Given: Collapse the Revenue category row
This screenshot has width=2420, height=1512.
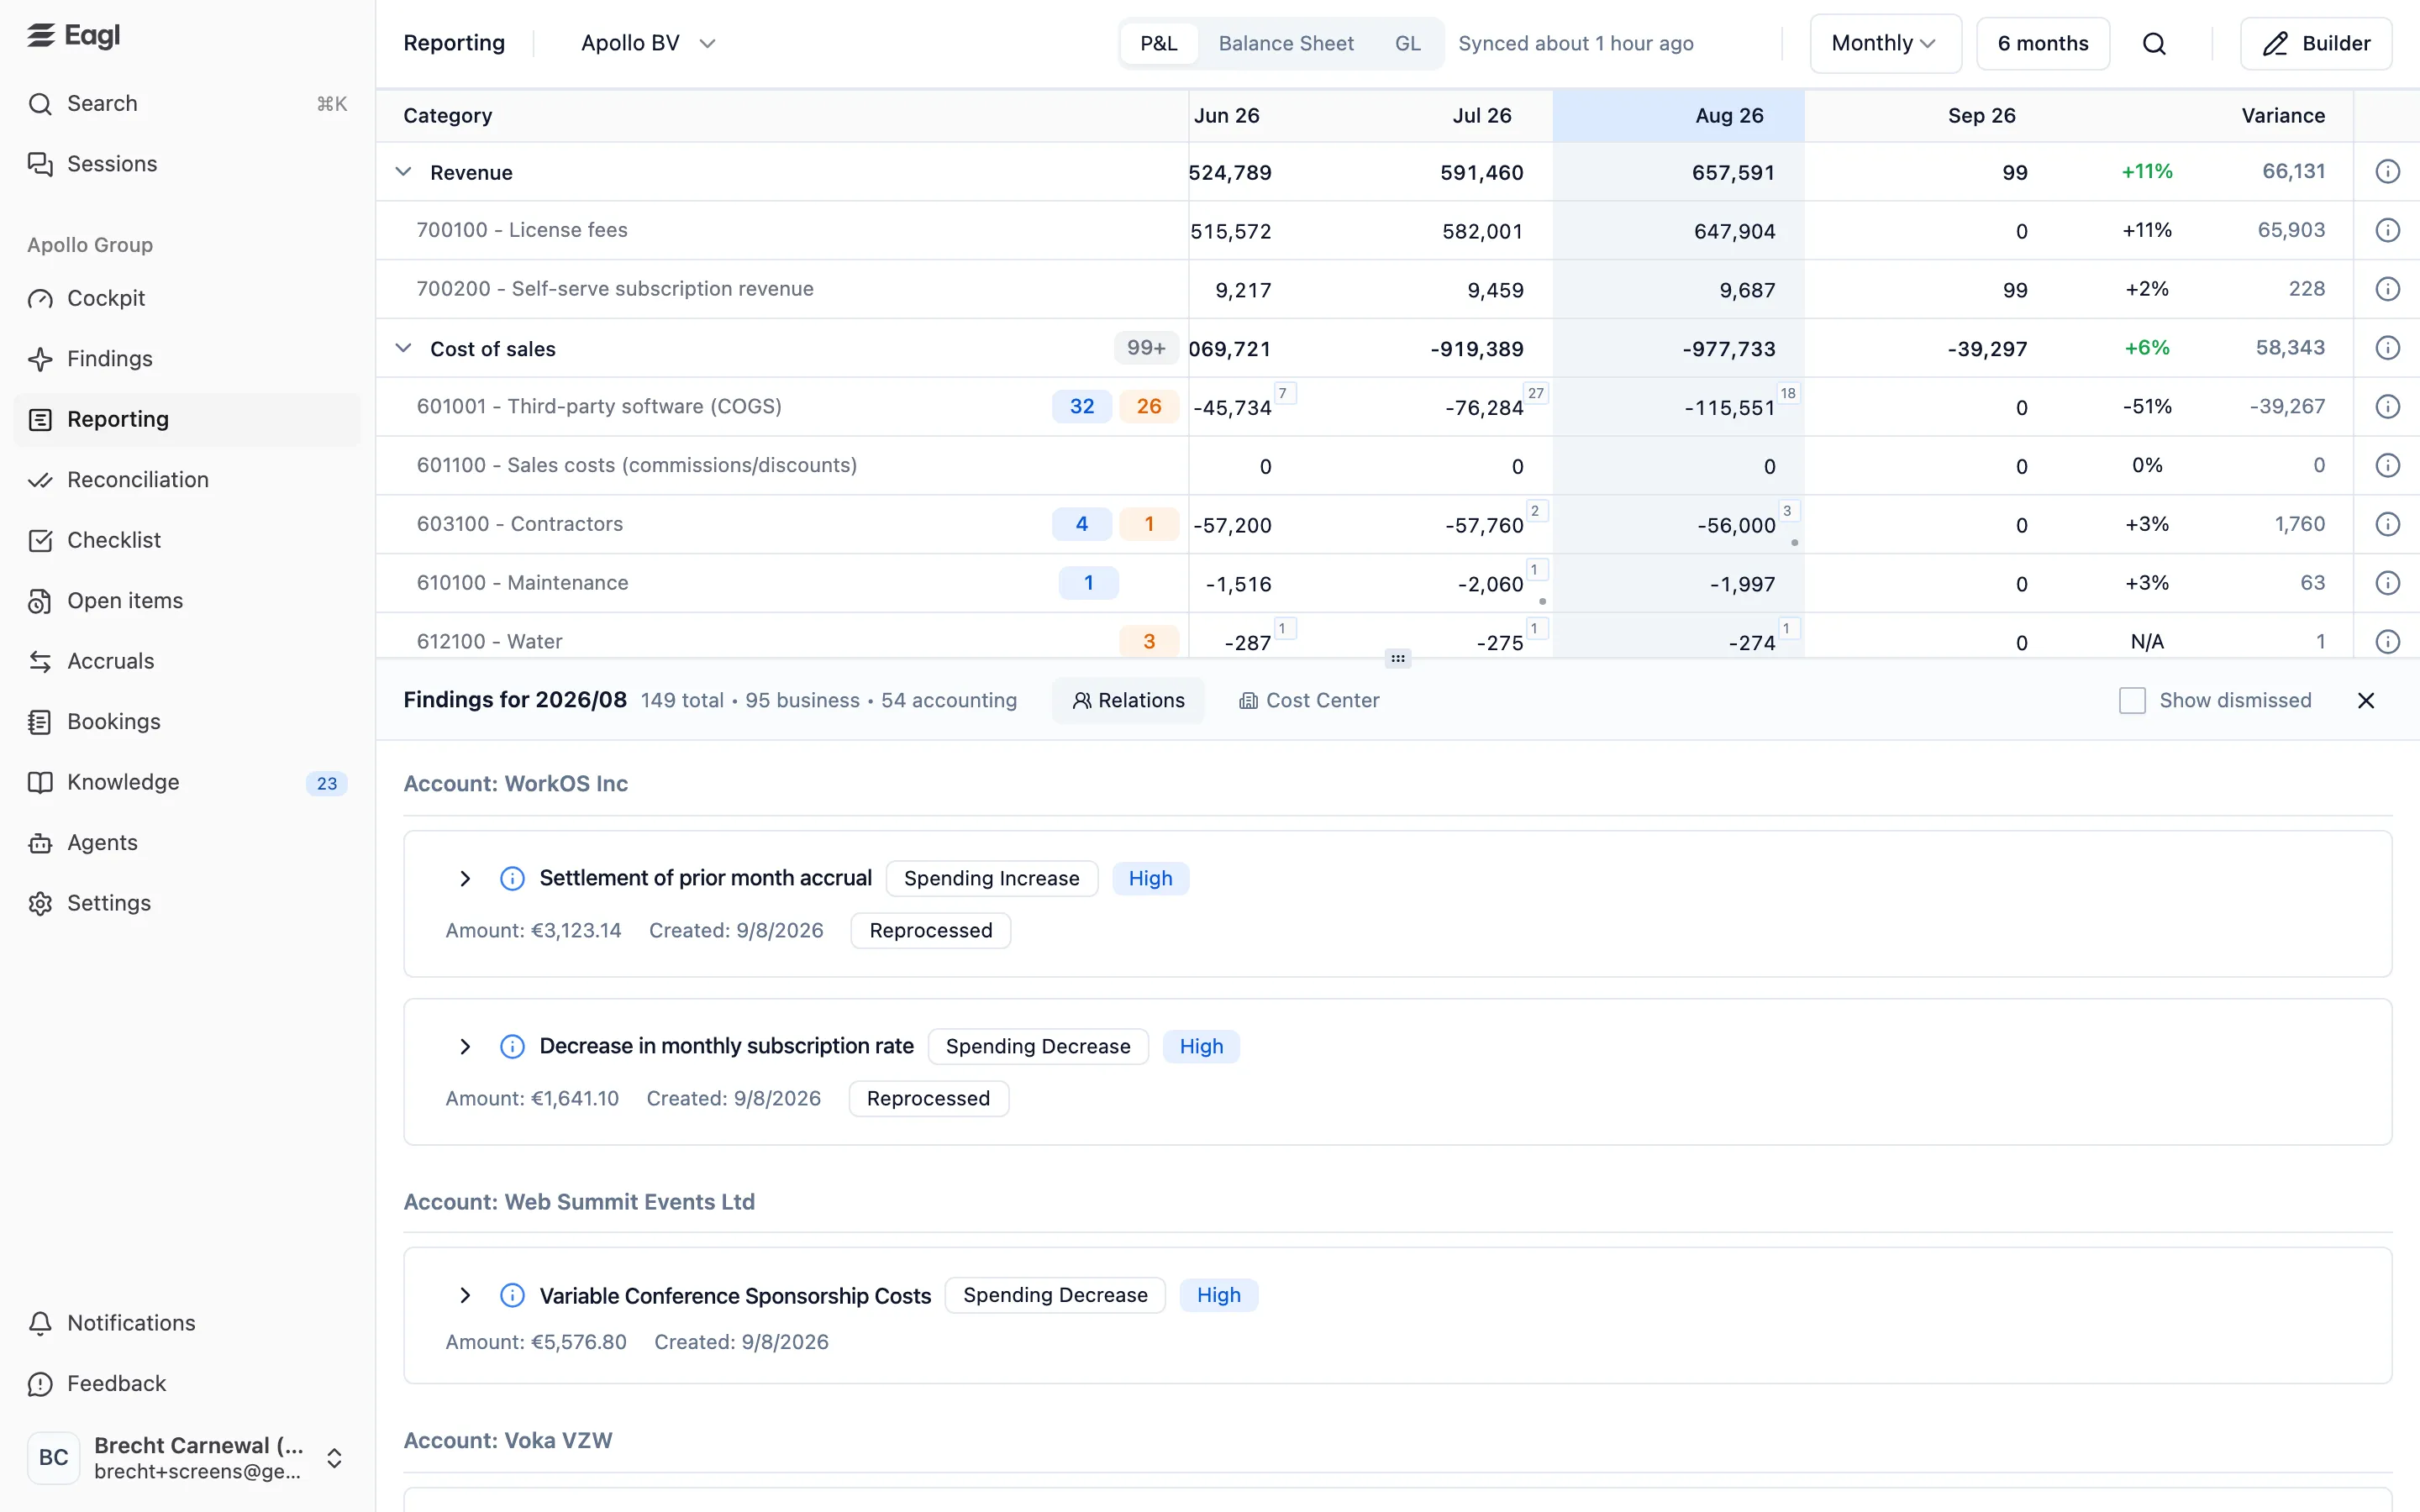Looking at the screenshot, I should point(403,172).
